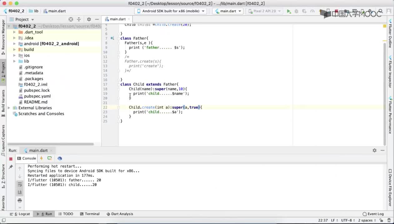
Task: Expand the build folder
Action: click(x=14, y=49)
